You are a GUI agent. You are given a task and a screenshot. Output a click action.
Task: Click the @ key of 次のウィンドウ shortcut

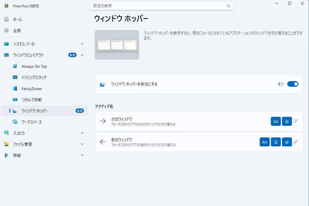tap(287, 122)
